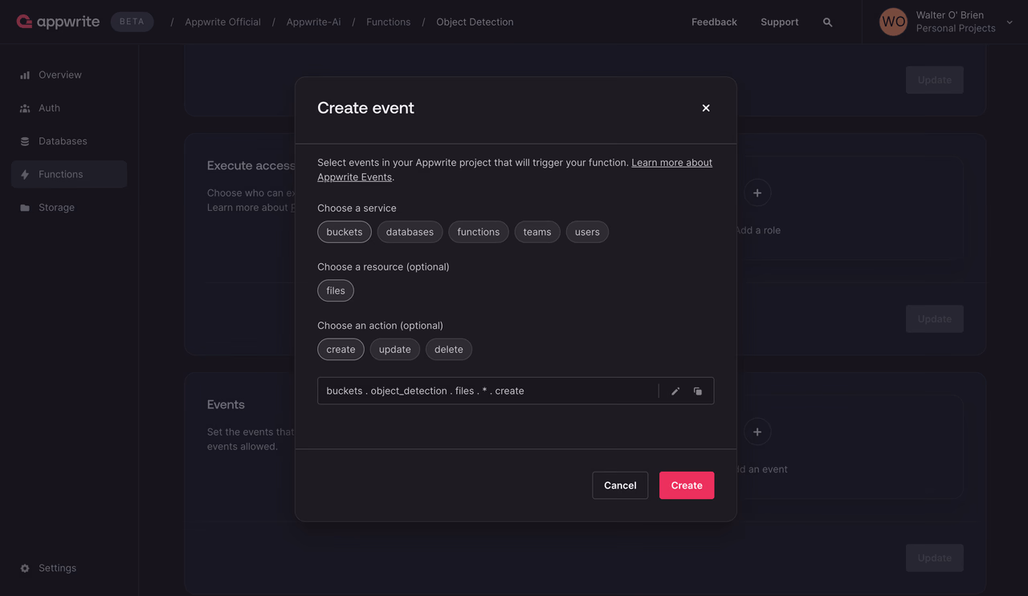Open Overview in the sidebar
The width and height of the screenshot is (1028, 596).
click(x=69, y=75)
